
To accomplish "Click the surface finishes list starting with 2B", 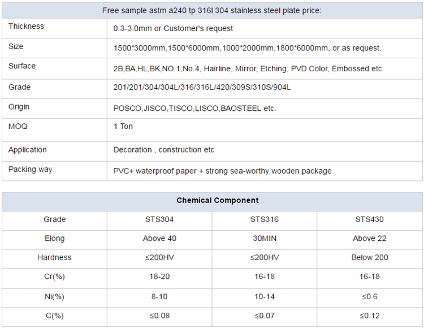I will coord(248,69).
